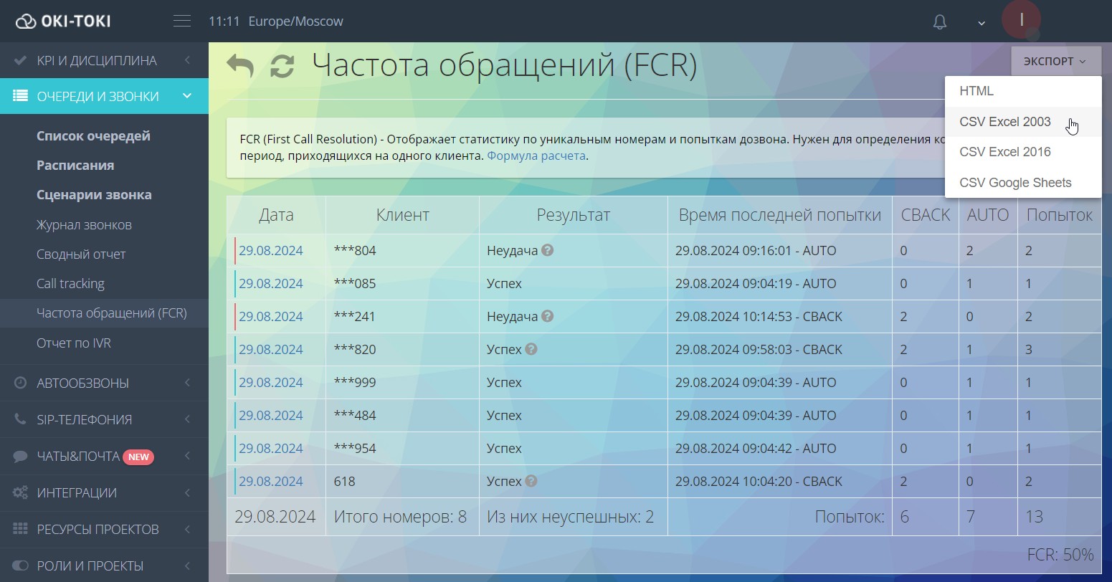Viewport: 1112px width, 582px height.
Task: Click the Клиент column header
Action: (x=402, y=215)
